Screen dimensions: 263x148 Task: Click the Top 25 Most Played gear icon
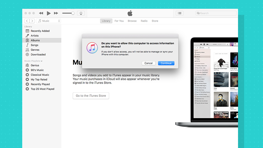27,89
